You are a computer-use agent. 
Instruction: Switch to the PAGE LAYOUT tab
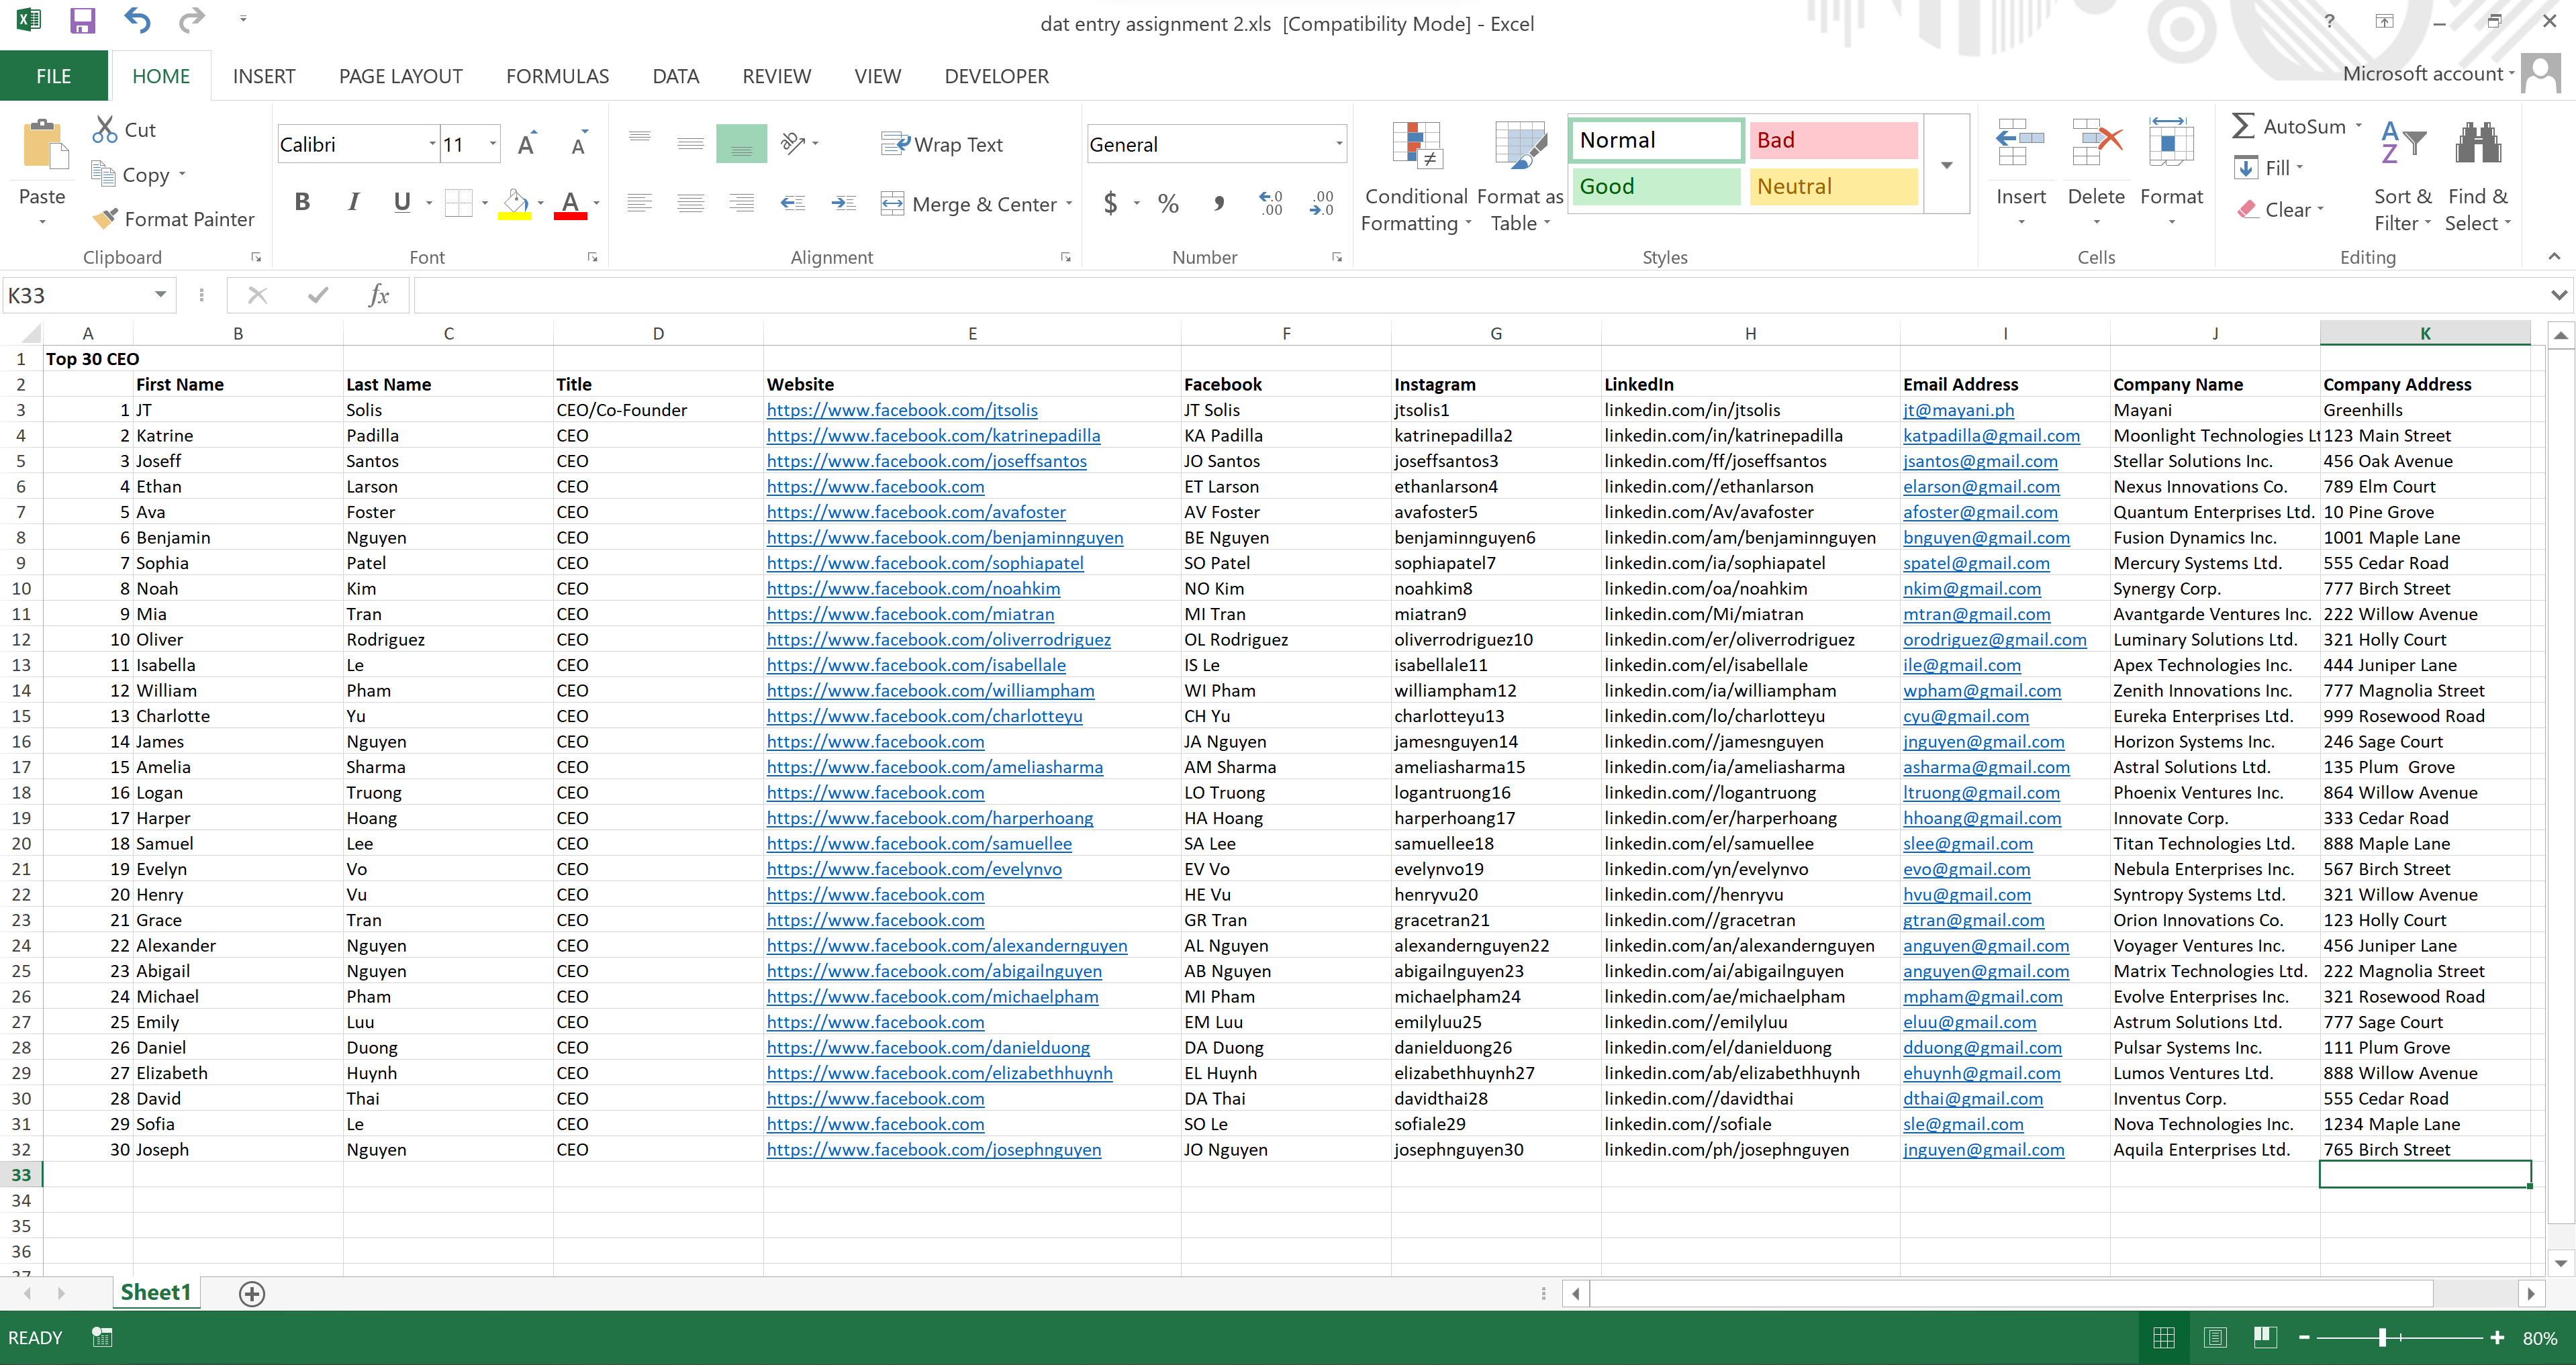(400, 76)
